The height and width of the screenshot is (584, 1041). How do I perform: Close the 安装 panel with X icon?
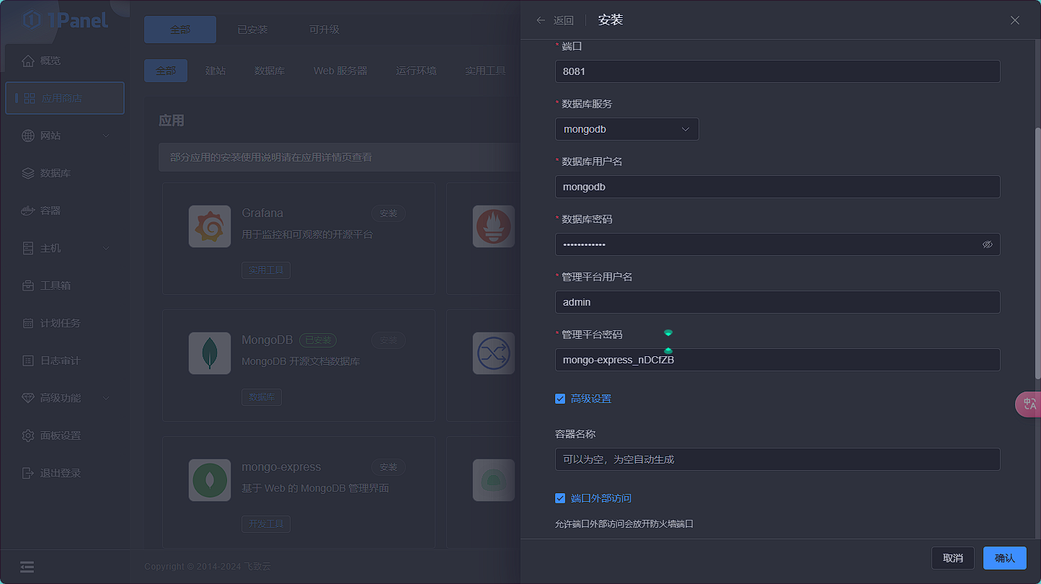click(x=1015, y=20)
